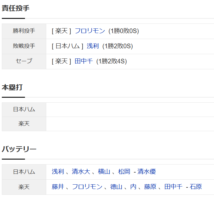Open the 松岡 player link
The image size is (214, 197).
click(x=124, y=172)
